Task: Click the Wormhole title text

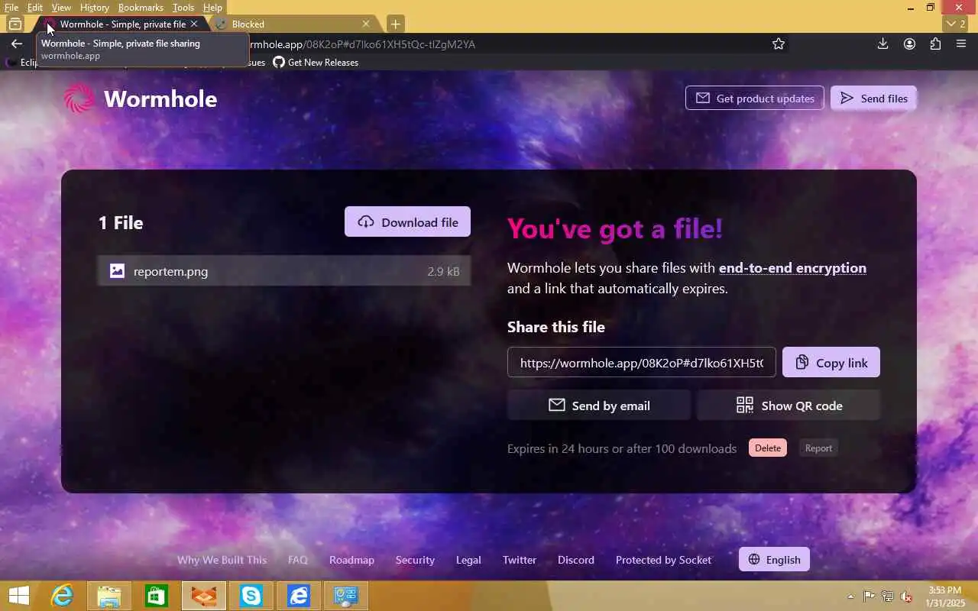Action: [x=160, y=99]
